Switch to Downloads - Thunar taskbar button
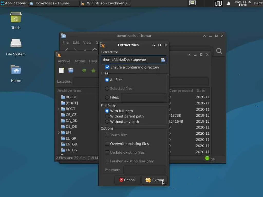This screenshot has height=197, width=263. (x=54, y=3)
